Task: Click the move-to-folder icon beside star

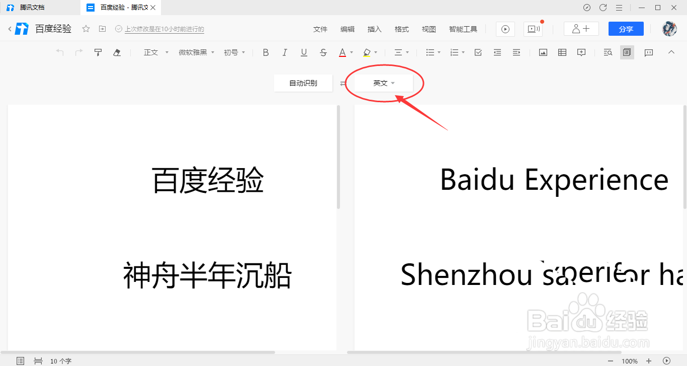Action: tap(102, 29)
